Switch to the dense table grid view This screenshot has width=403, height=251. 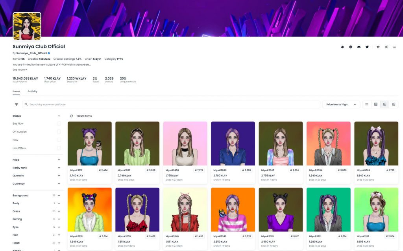376,104
